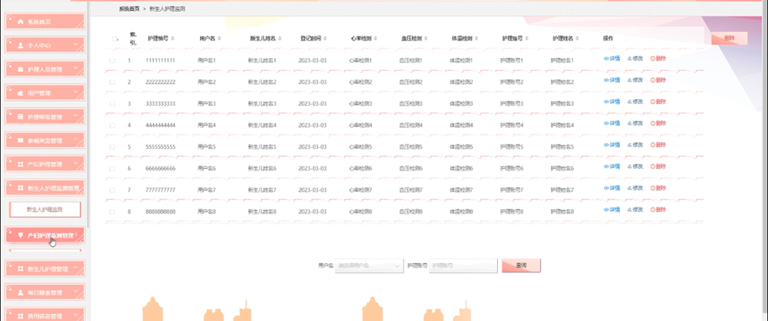Check the box for row 1
This screenshot has width=768, height=321.
(x=112, y=61)
